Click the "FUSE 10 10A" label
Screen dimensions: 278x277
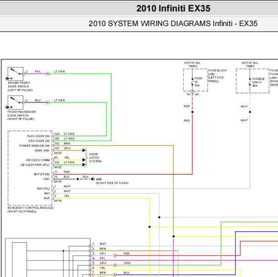click(x=198, y=82)
